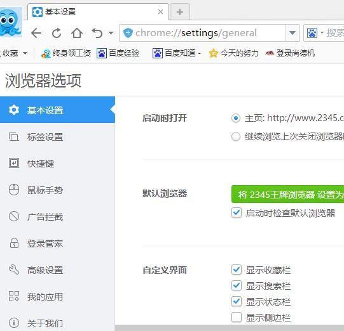
Task: Click the settings gear favicon on the tab
Action: point(38,12)
